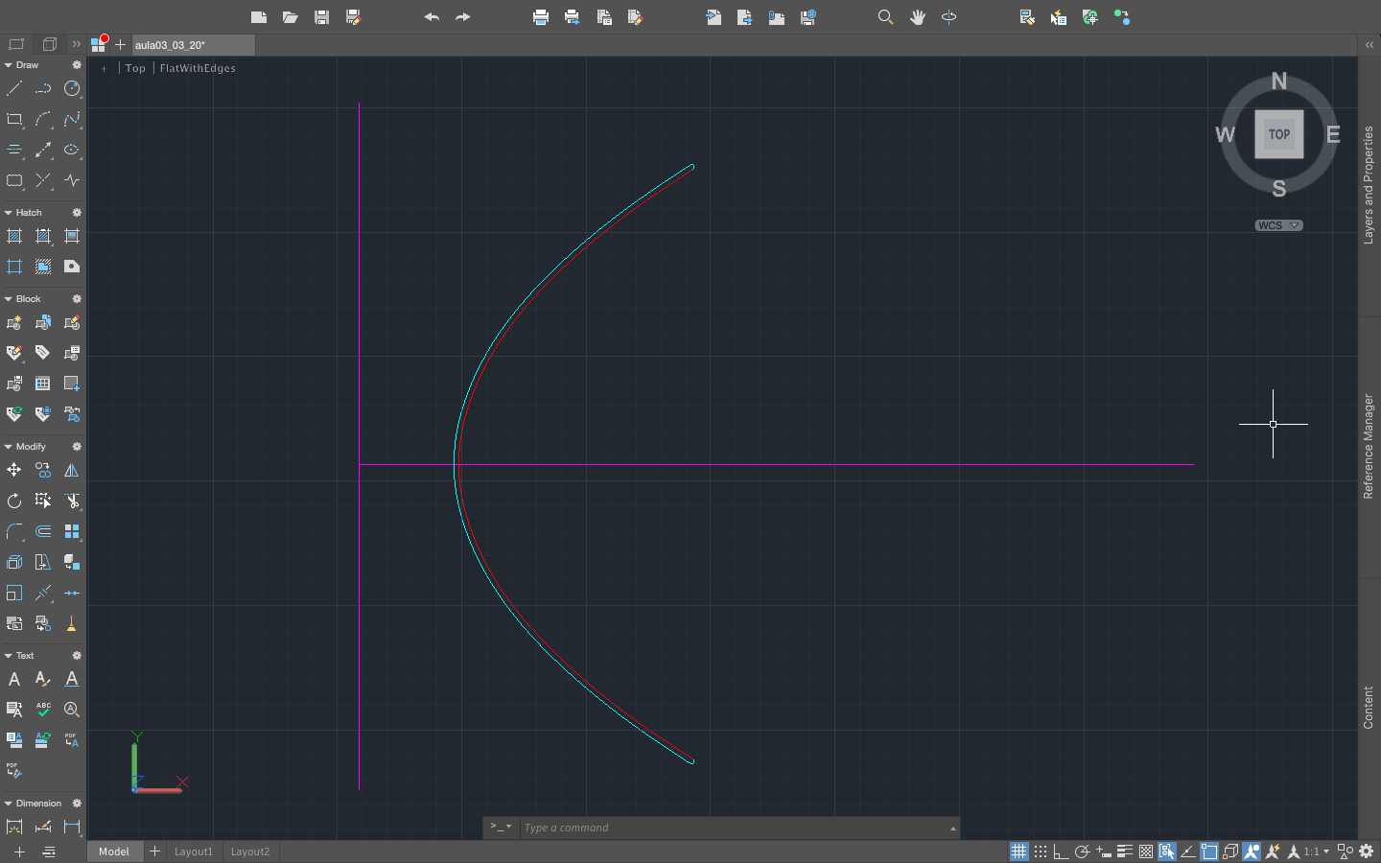Select the Line tool in the Draw panel

[x=14, y=88]
